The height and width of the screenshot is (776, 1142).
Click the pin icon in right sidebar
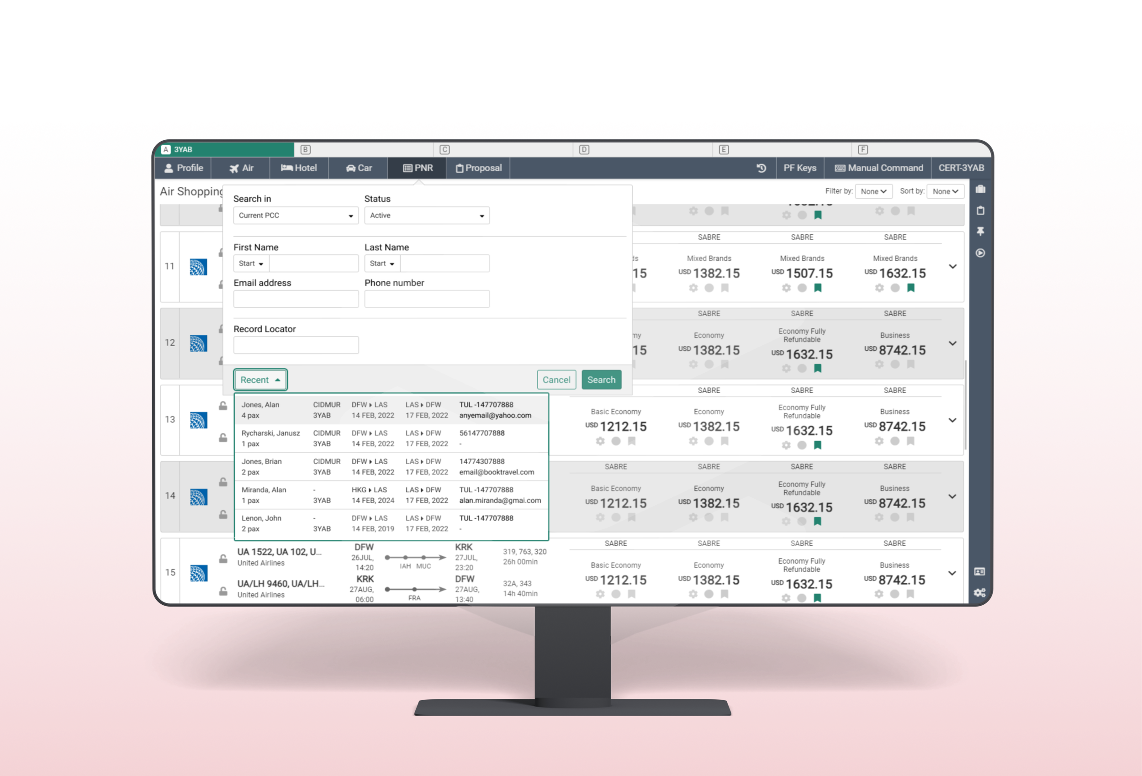pyautogui.click(x=980, y=232)
